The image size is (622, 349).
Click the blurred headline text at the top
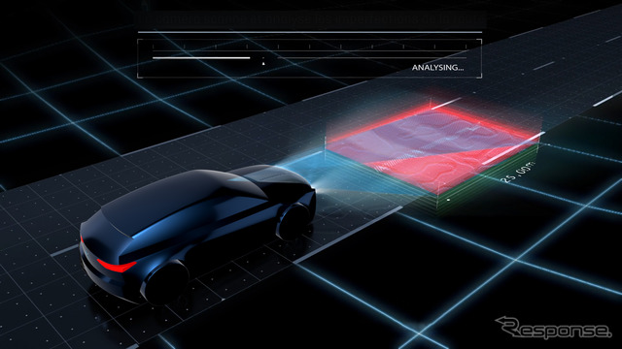311,18
